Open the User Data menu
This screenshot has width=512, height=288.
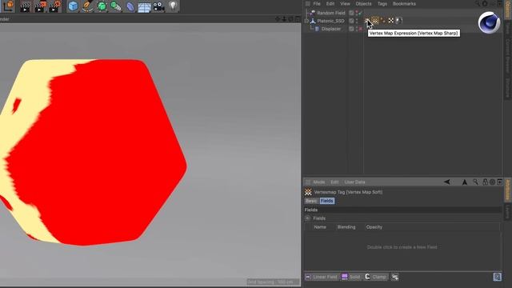pos(354,182)
